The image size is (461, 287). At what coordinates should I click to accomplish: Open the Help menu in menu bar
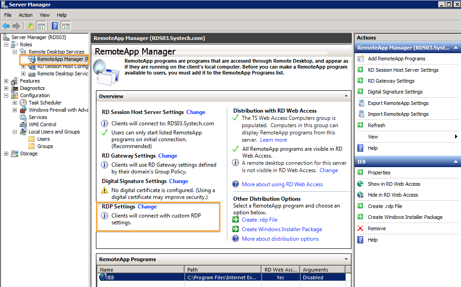[x=62, y=15]
